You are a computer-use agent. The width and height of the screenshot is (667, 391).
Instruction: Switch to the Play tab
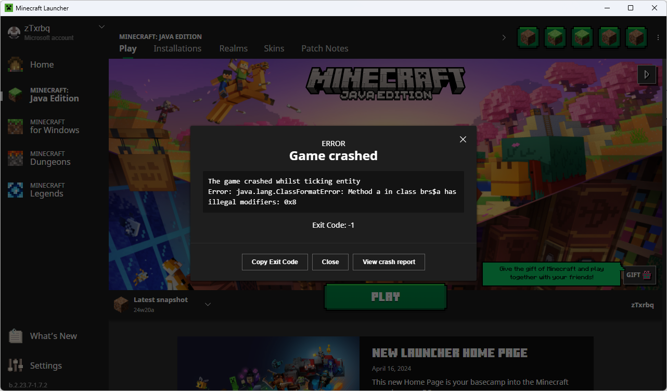[x=128, y=48]
